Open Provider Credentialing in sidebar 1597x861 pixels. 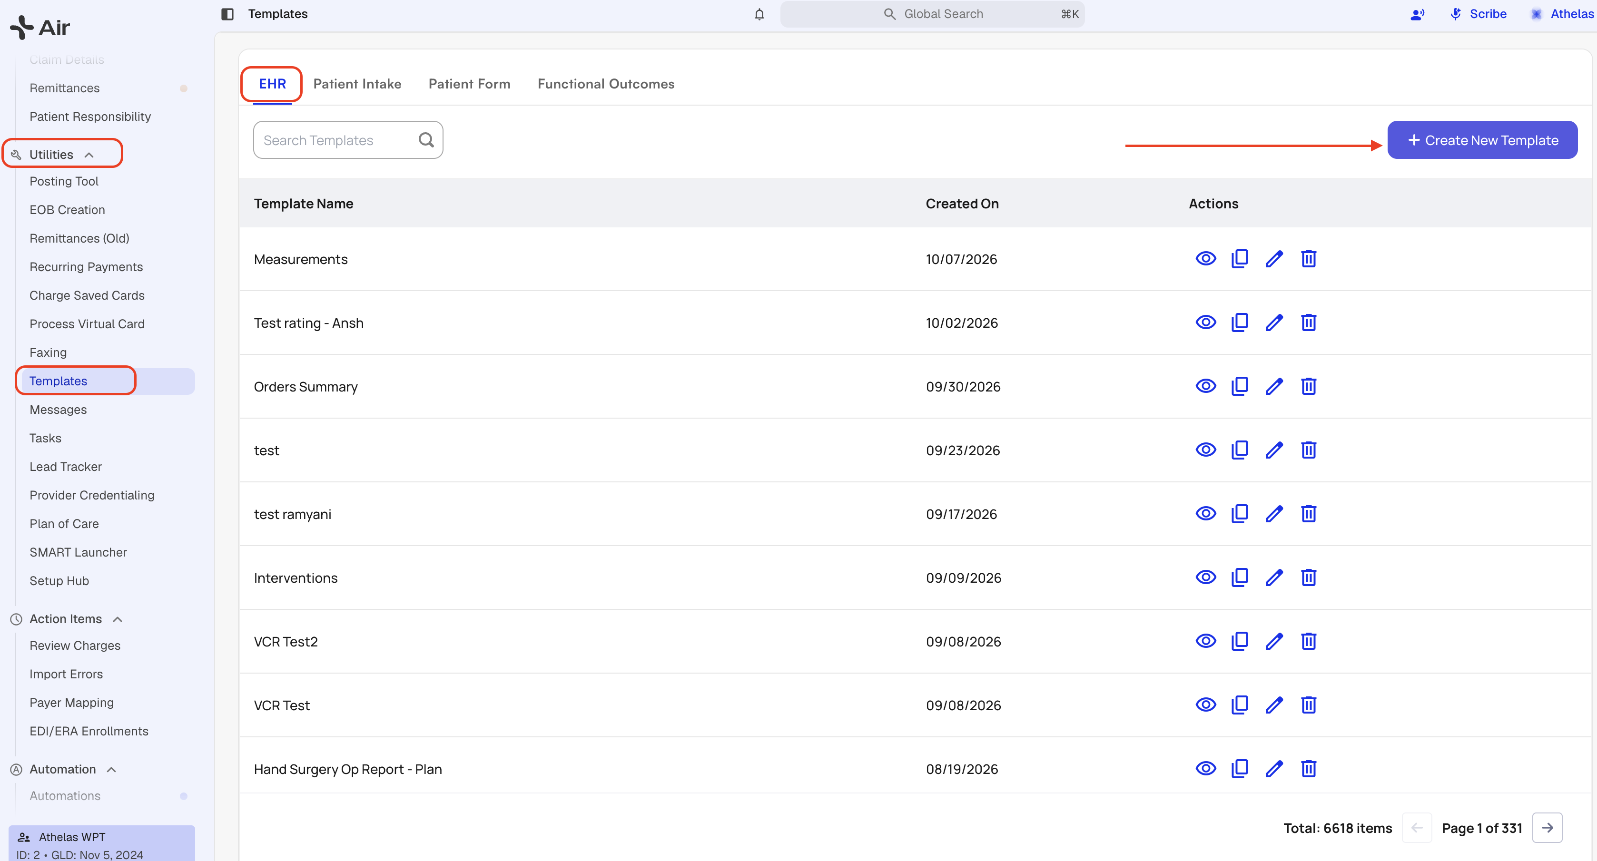[92, 495]
